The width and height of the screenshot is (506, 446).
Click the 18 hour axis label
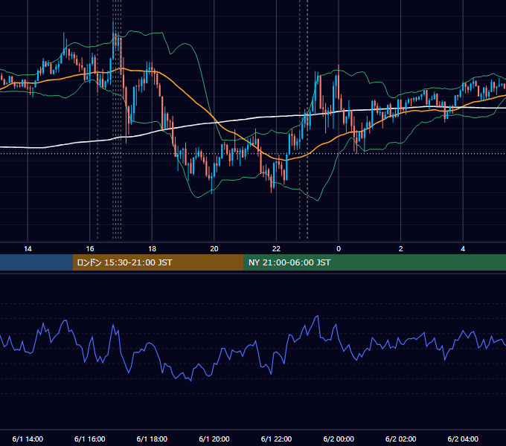click(x=152, y=249)
